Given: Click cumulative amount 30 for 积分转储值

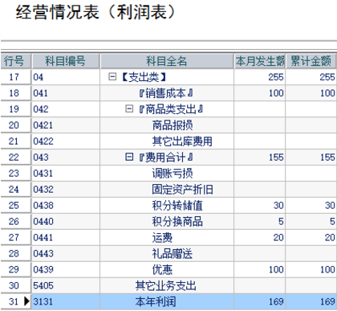Looking at the screenshot, I should 330,206.
